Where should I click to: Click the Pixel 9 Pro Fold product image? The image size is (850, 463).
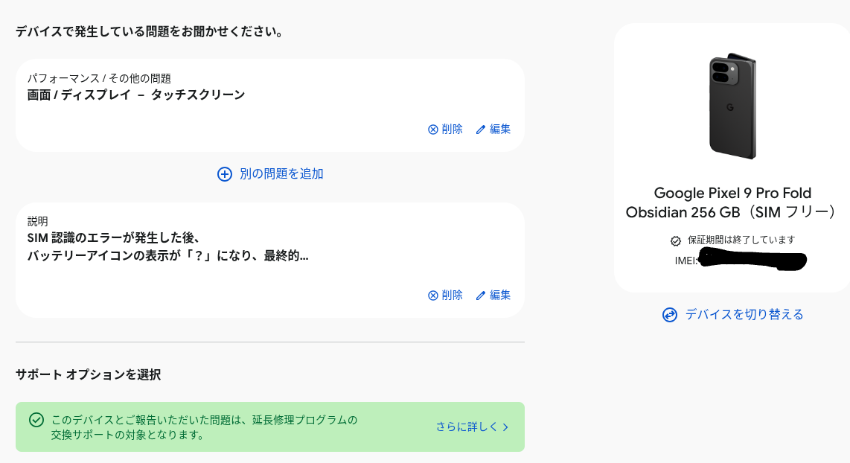732,106
